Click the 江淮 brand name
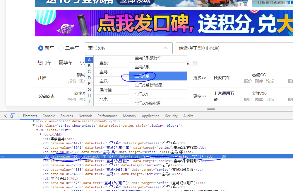293x191 pixels. (42, 78)
